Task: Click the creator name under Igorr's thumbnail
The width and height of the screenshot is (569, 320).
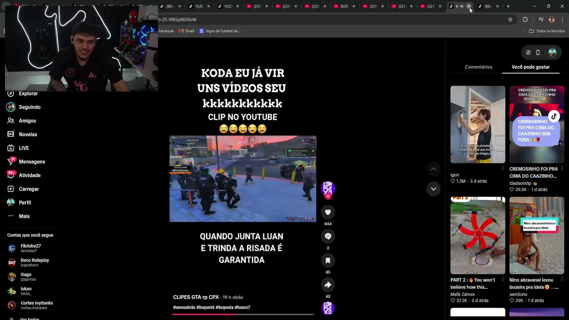Action: coord(455,175)
